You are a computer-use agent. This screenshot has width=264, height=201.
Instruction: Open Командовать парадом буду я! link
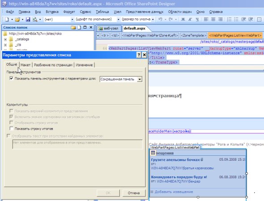179,177
